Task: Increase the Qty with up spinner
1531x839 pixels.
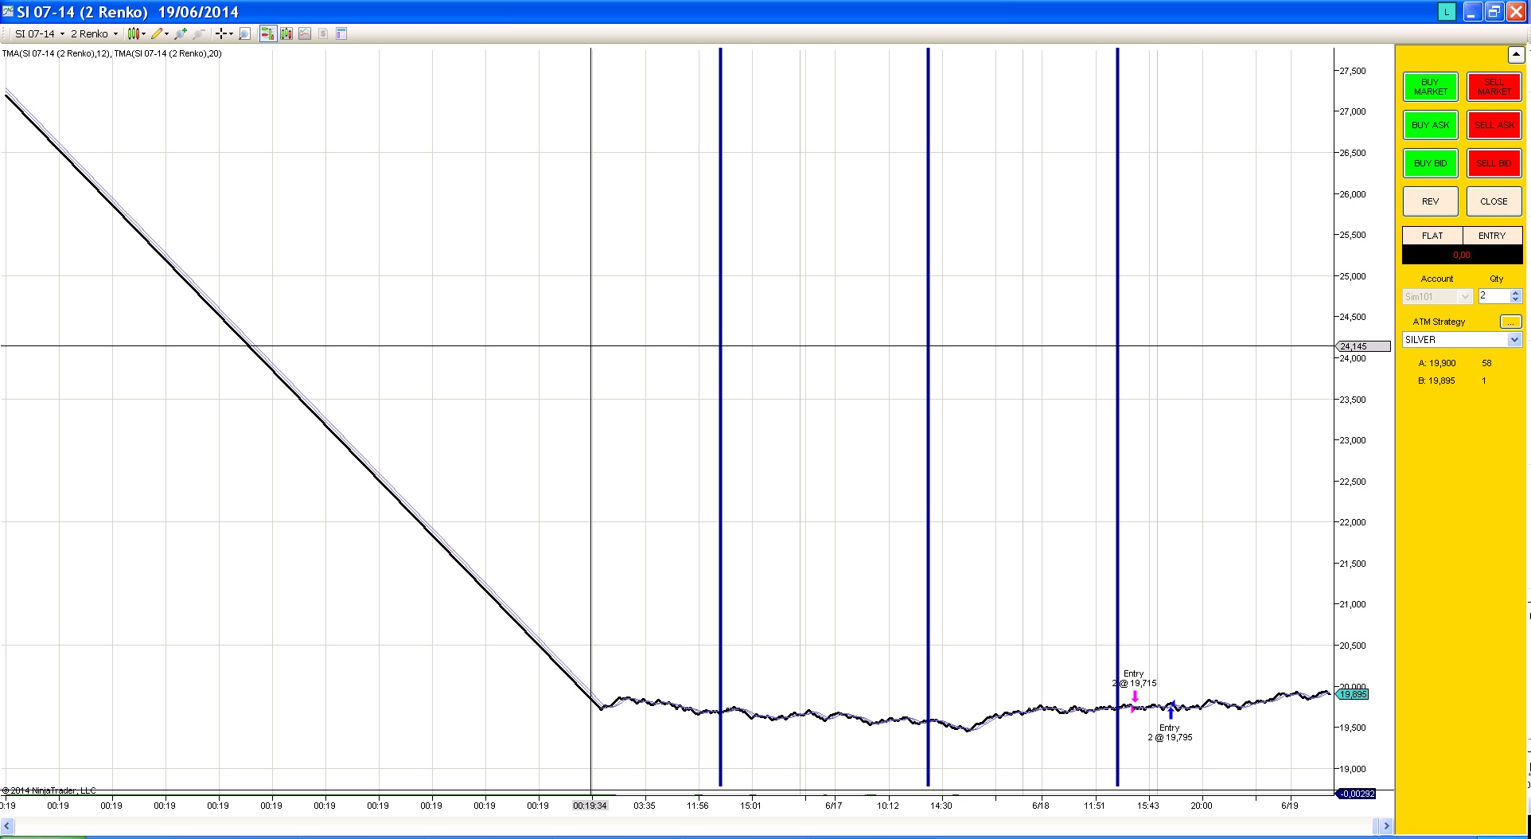Action: point(1515,293)
